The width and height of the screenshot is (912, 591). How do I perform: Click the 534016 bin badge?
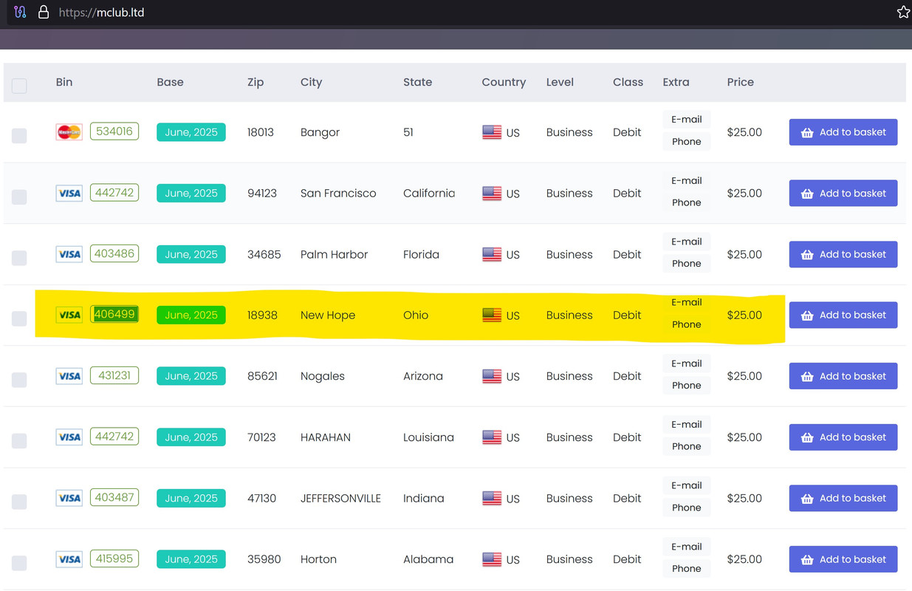tap(114, 131)
